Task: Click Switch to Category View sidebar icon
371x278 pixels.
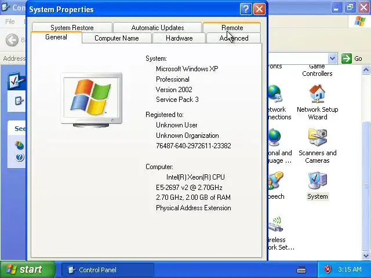Action: tap(19, 101)
